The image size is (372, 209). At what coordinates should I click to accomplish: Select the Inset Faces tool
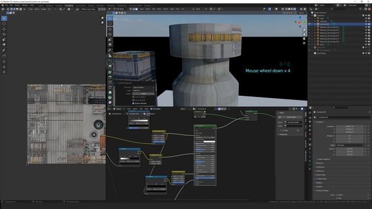click(110, 72)
